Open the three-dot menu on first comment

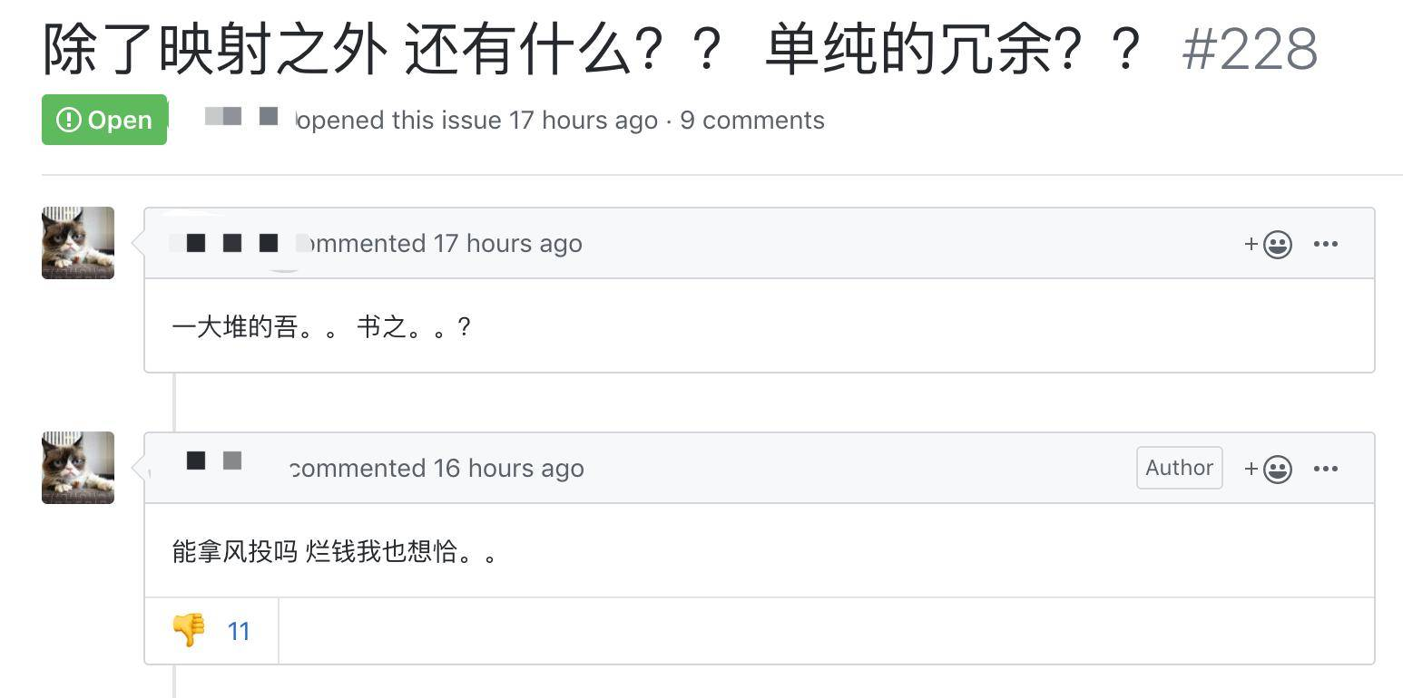coord(1325,244)
